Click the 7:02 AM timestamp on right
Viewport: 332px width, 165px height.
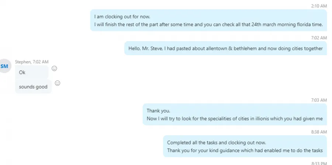[319, 38]
